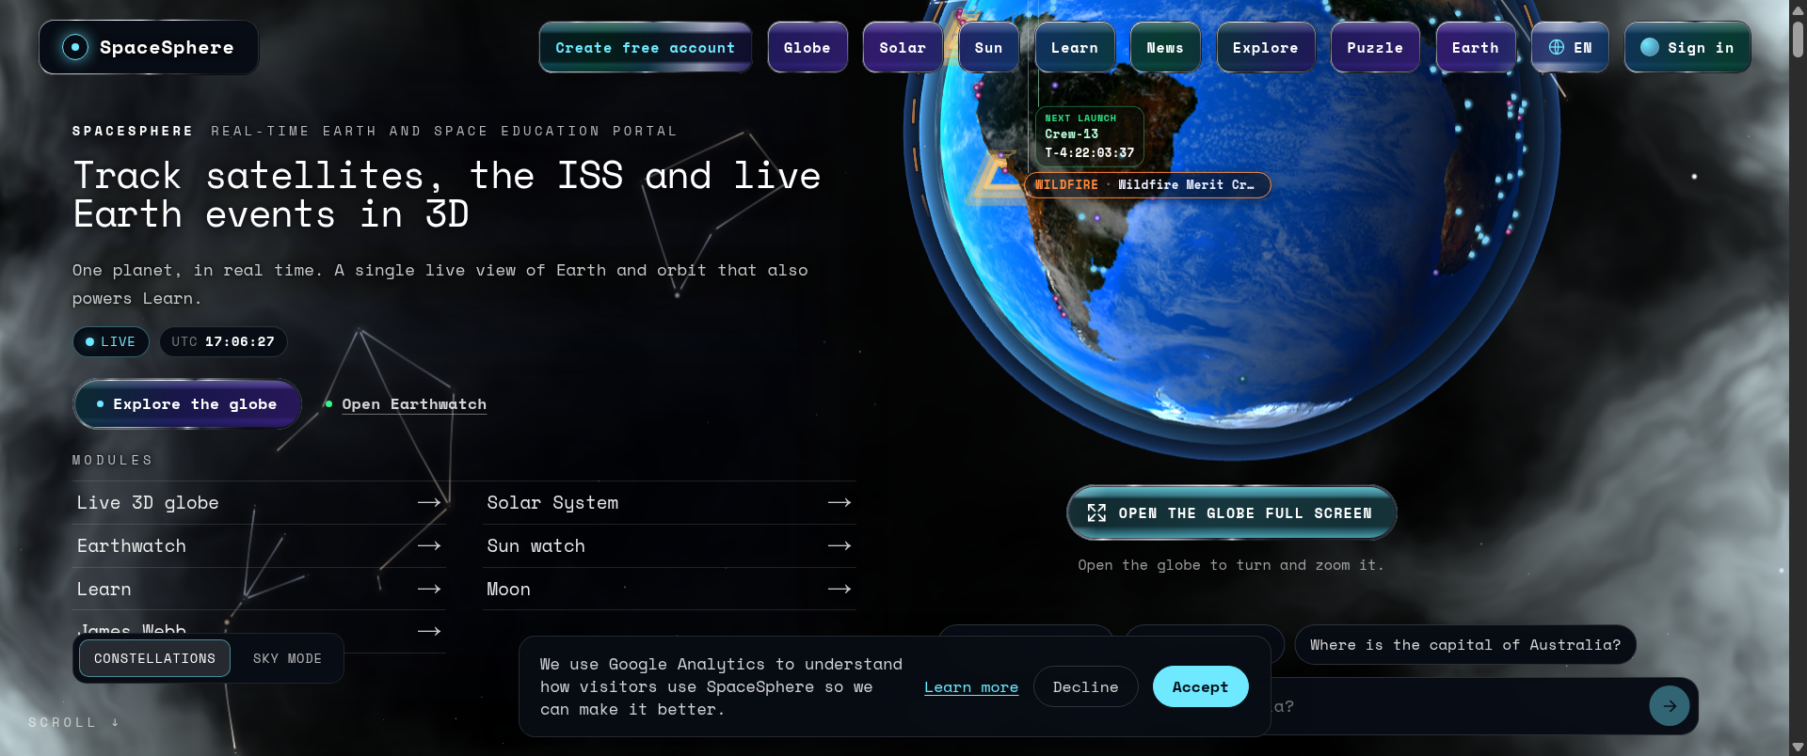
Task: Click the arrow next to Earthwatch
Action: (429, 546)
